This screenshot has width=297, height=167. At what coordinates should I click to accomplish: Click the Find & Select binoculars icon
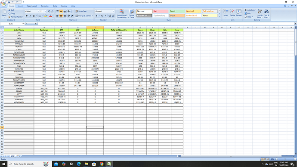266,12
